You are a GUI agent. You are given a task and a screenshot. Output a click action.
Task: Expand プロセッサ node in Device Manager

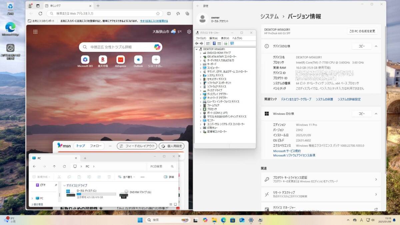click(x=200, y=109)
